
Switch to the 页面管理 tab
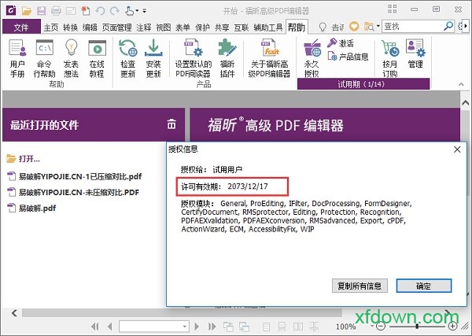coord(116,28)
